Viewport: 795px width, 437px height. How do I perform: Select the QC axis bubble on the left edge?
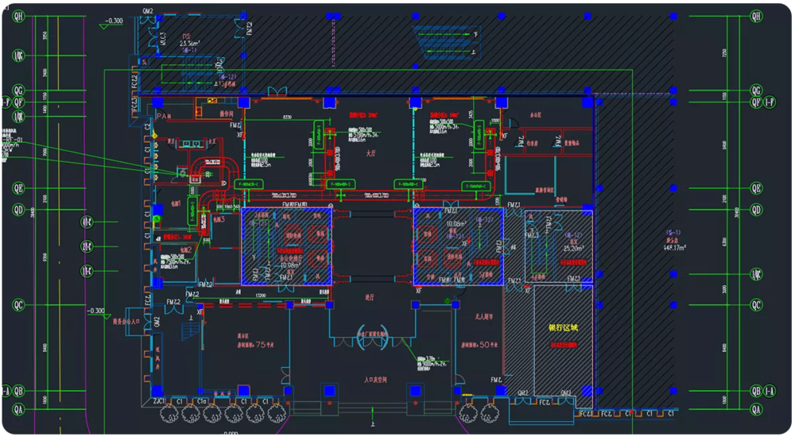[x=18, y=305]
